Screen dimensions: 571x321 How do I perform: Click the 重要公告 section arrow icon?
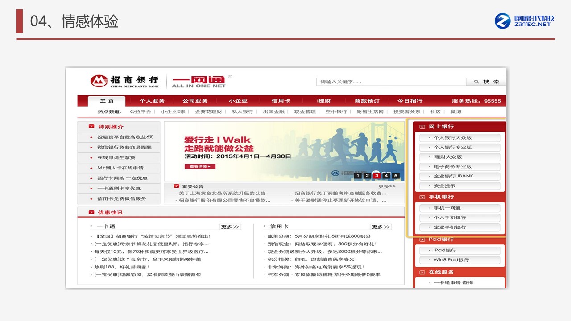pyautogui.click(x=176, y=186)
